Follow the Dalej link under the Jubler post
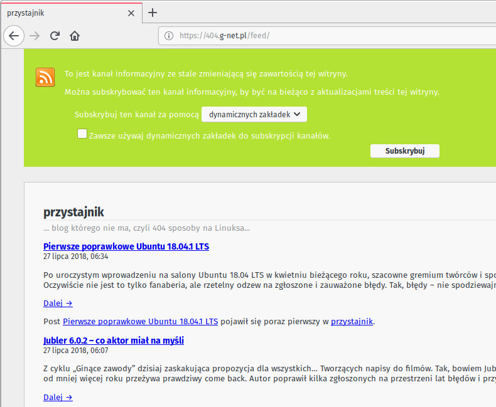 [58, 397]
